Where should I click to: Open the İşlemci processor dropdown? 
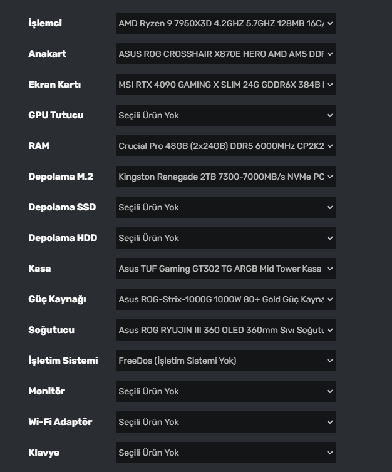pyautogui.click(x=225, y=24)
